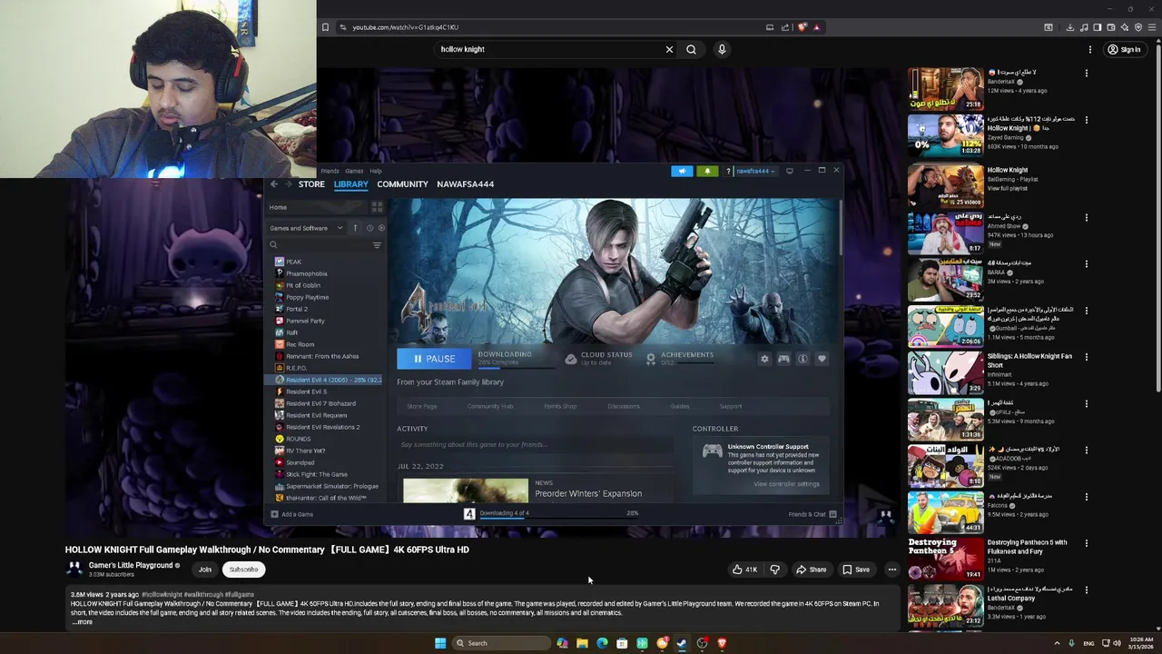
Task: Open Preorder Winters' Expansion news
Action: (x=588, y=494)
